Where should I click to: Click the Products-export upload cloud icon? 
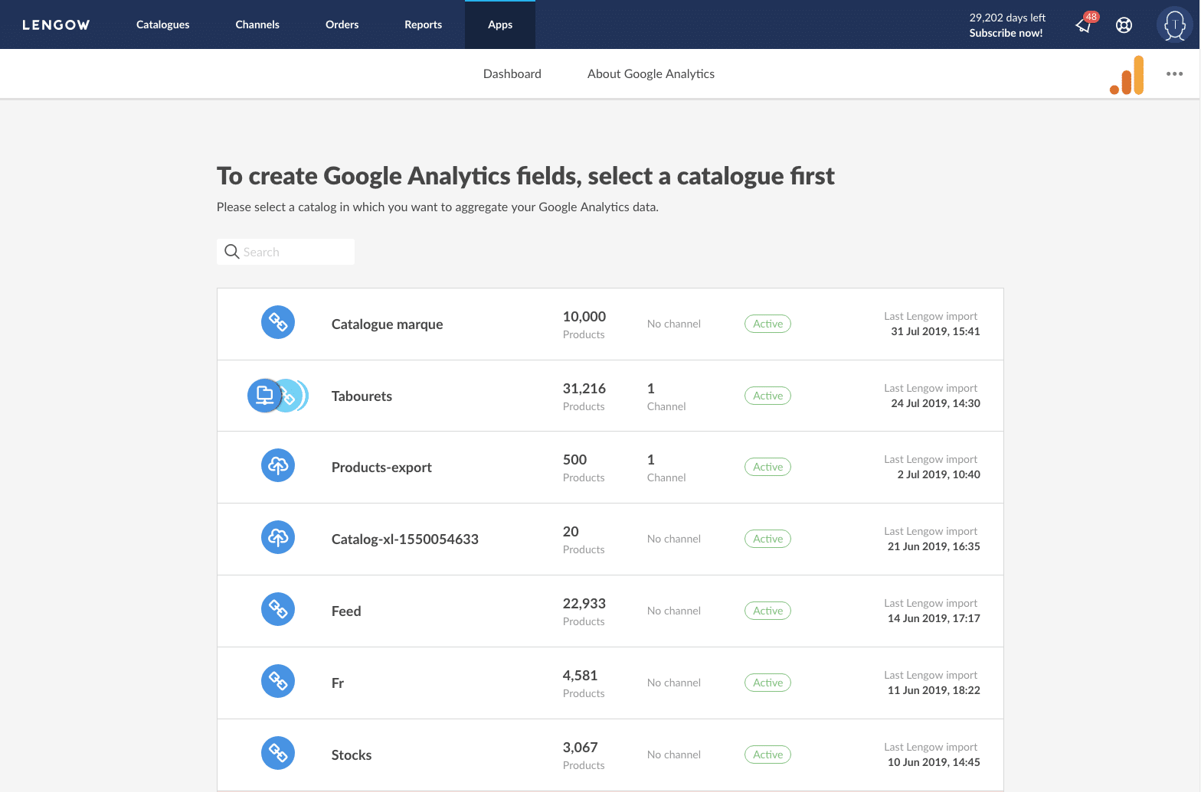tap(278, 465)
